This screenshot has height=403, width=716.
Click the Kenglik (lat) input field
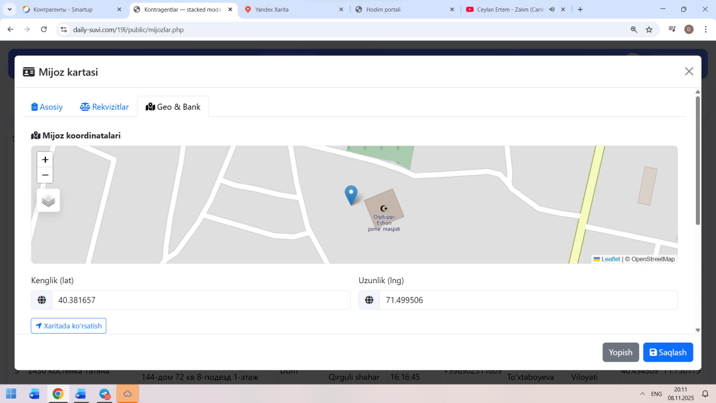(201, 300)
